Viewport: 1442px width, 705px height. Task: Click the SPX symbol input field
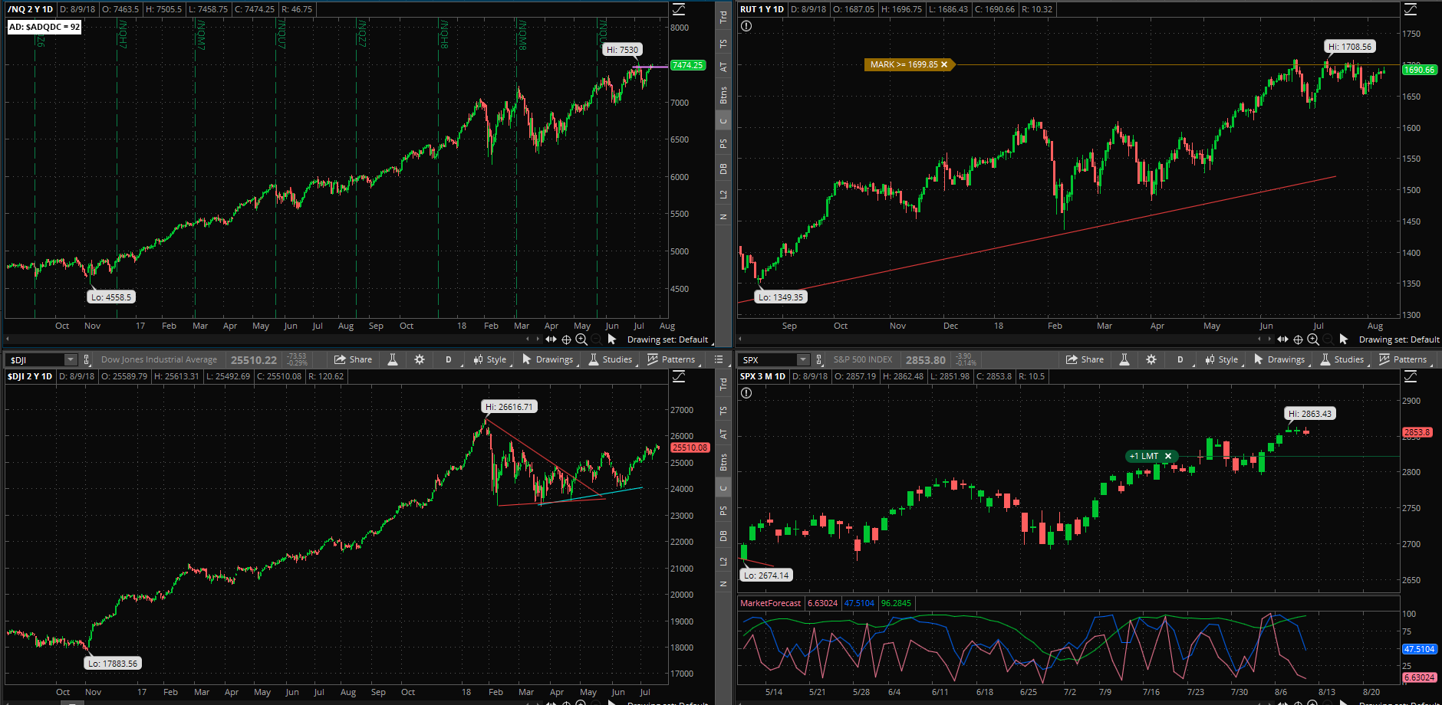pyautogui.click(x=768, y=359)
